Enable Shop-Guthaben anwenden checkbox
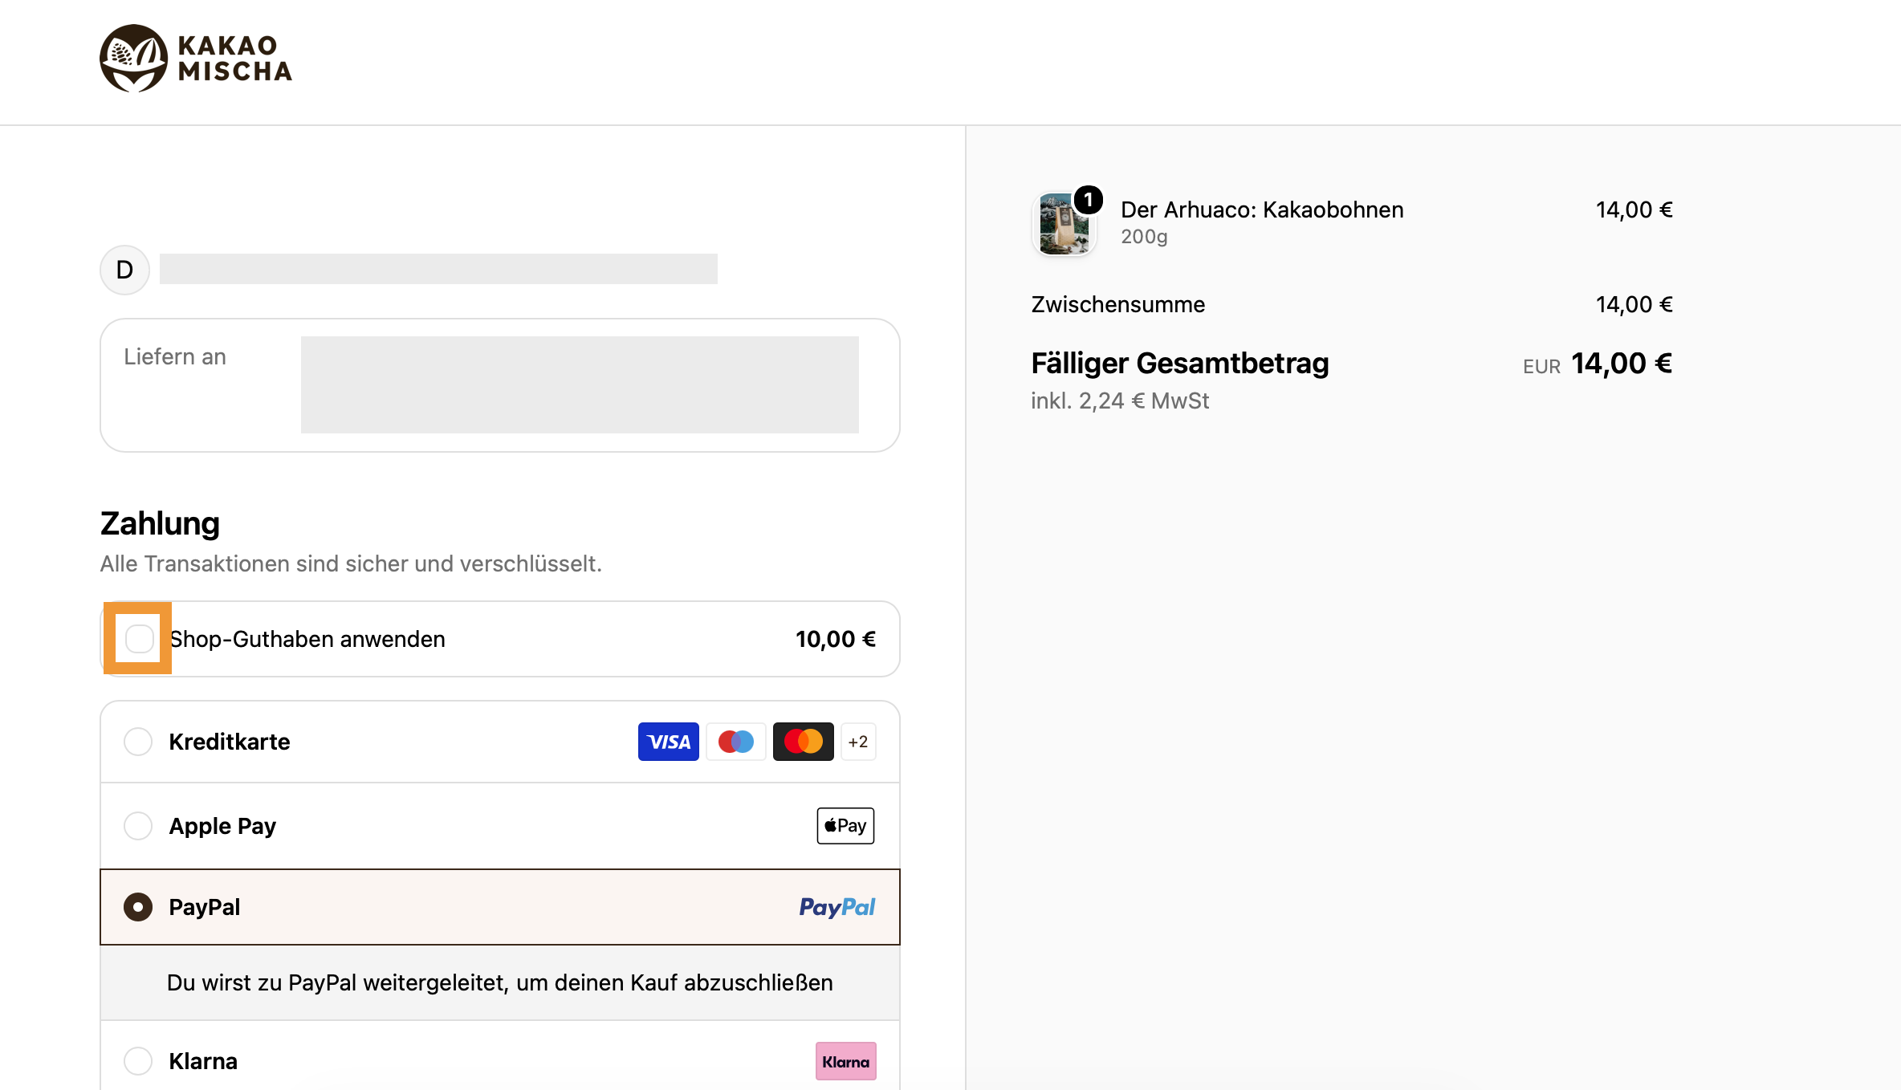The height and width of the screenshot is (1090, 1901). [139, 639]
